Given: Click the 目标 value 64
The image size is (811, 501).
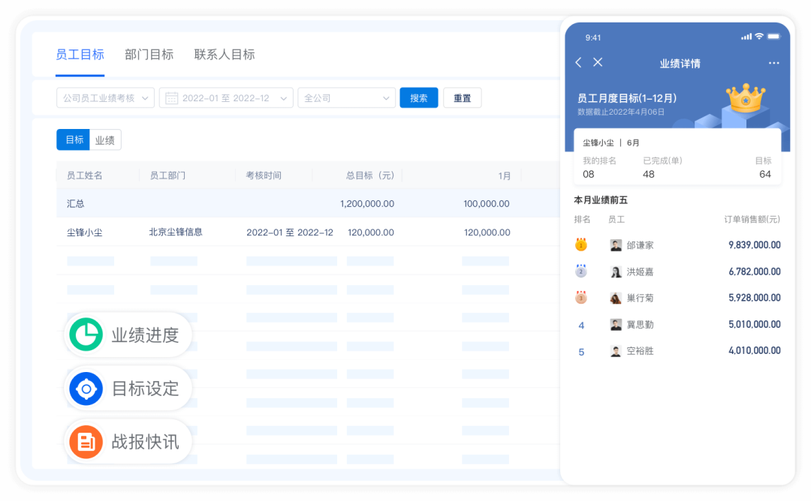Looking at the screenshot, I should pyautogui.click(x=765, y=174).
